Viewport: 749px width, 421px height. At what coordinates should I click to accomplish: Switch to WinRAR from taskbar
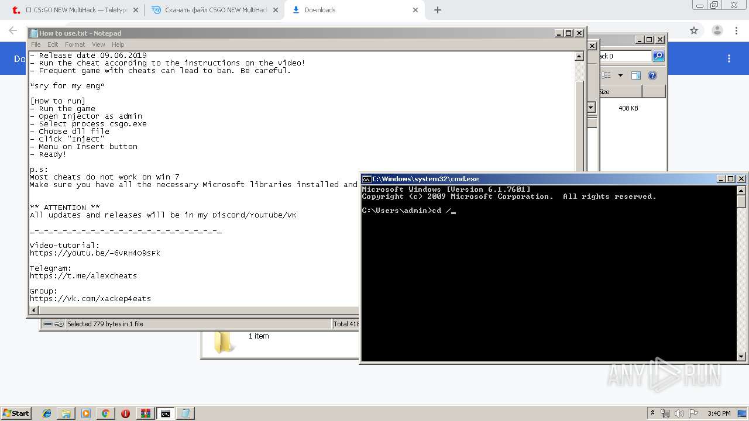145,413
